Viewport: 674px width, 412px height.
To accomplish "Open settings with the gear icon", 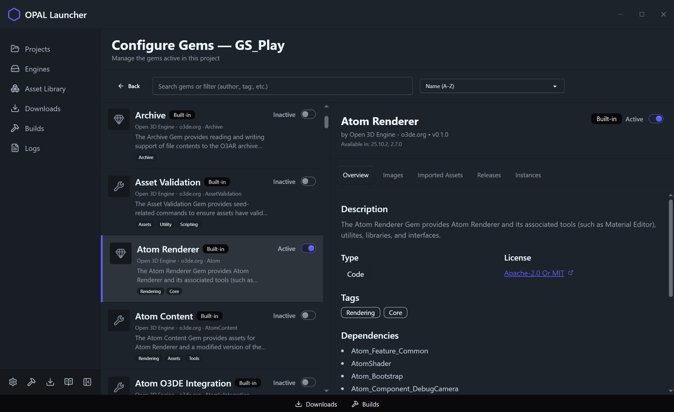I will coord(13,382).
